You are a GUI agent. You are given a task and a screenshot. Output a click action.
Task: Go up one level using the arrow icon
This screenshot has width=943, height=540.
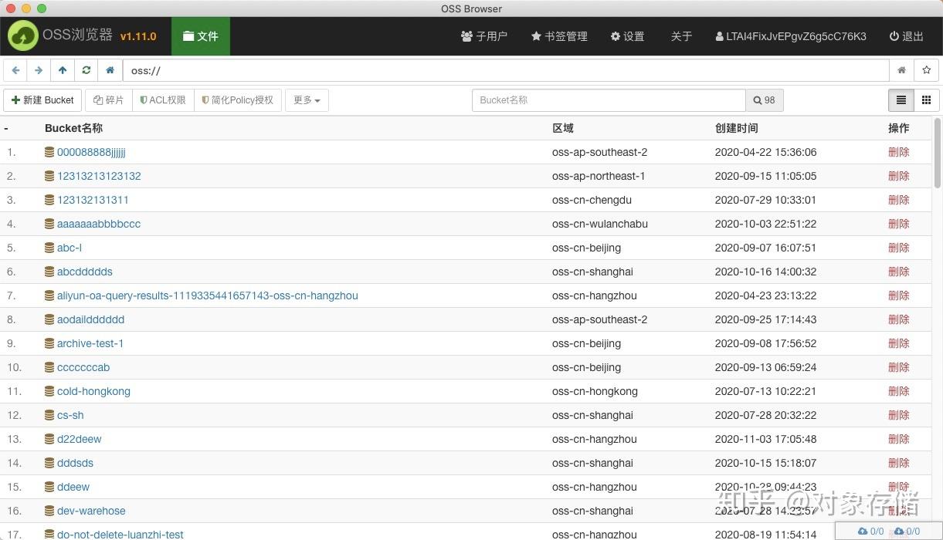63,70
